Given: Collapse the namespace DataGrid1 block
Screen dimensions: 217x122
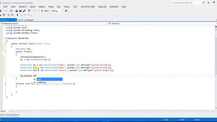Looking at the screenshot, I should point(5,38).
